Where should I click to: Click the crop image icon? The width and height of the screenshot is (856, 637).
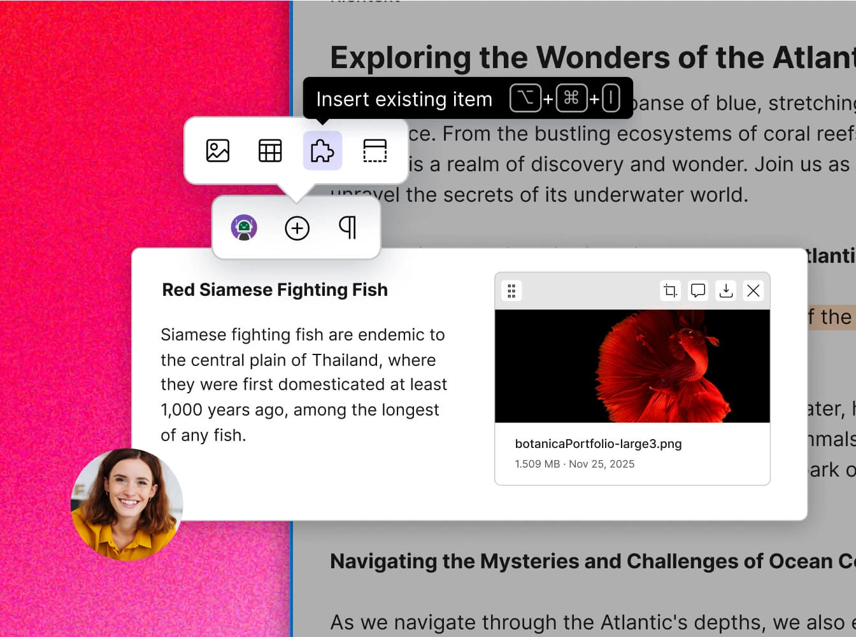670,291
